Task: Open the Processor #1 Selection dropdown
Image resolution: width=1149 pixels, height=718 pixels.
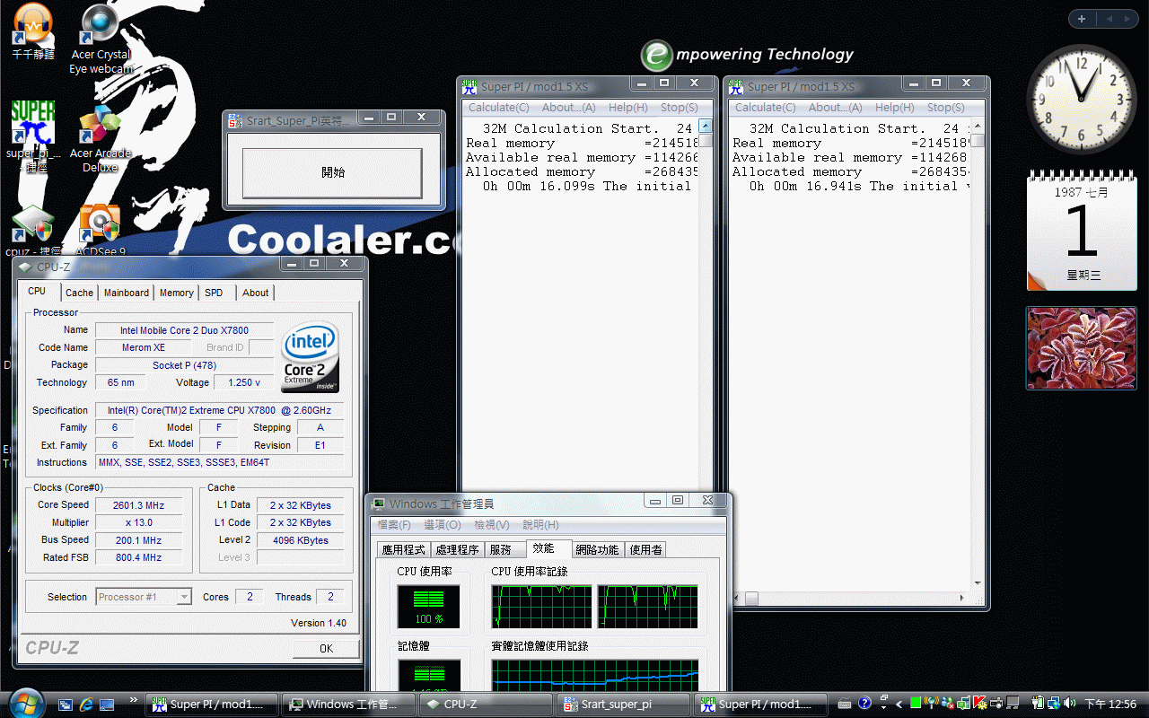Action: (144, 597)
